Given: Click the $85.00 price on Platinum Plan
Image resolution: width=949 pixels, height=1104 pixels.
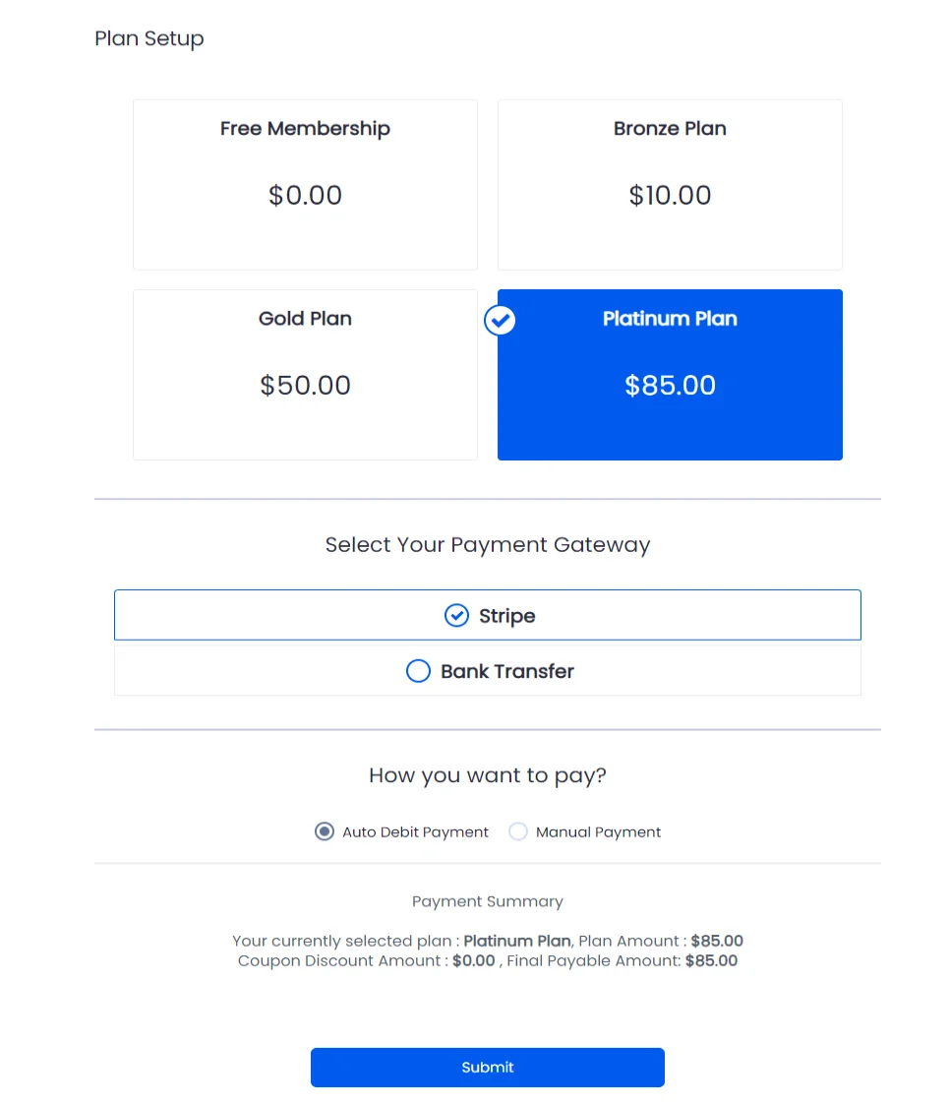Looking at the screenshot, I should 670,385.
